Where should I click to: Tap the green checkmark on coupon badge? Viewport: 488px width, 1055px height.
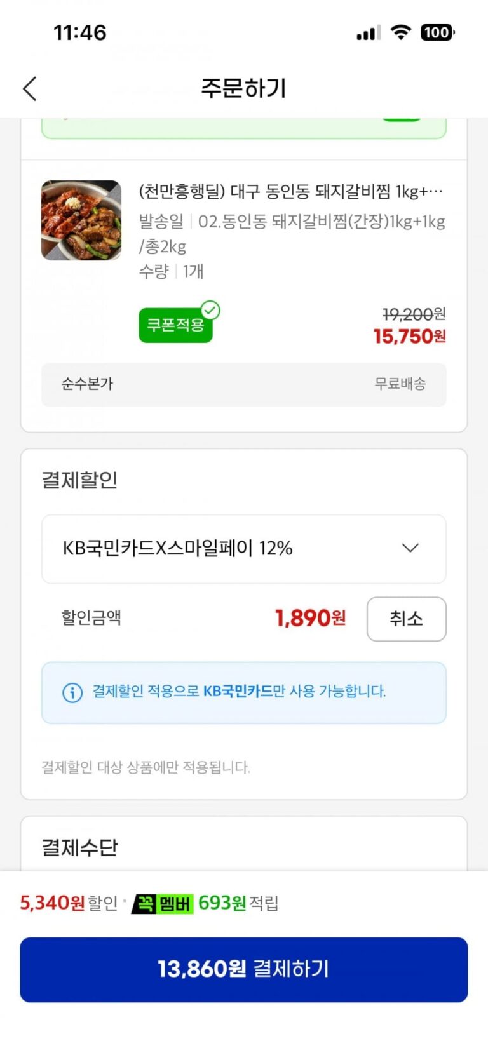point(210,311)
